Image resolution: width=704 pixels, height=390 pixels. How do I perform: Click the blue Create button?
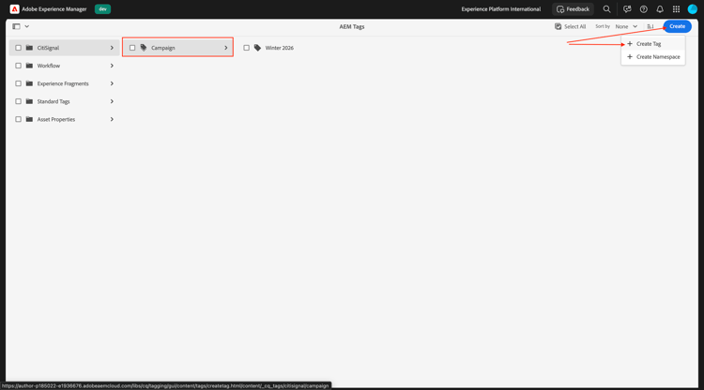coord(677,26)
